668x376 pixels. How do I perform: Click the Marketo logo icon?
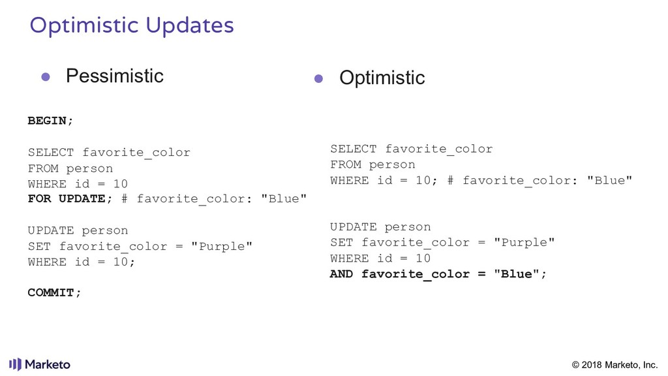16,364
